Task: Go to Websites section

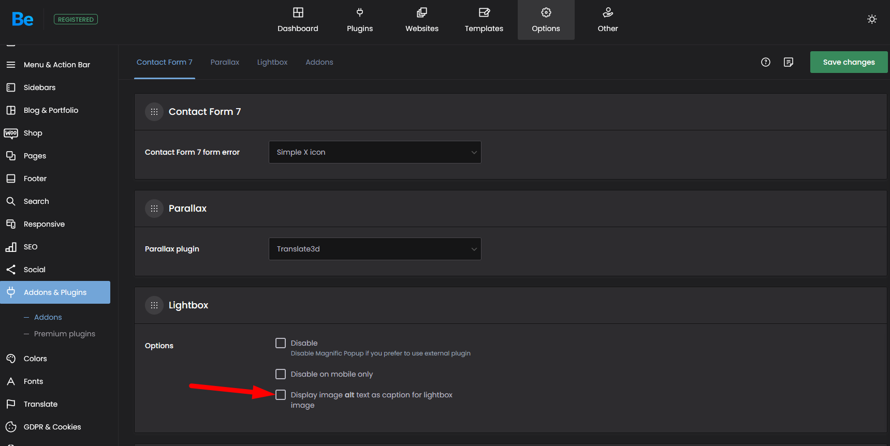Action: (x=422, y=20)
